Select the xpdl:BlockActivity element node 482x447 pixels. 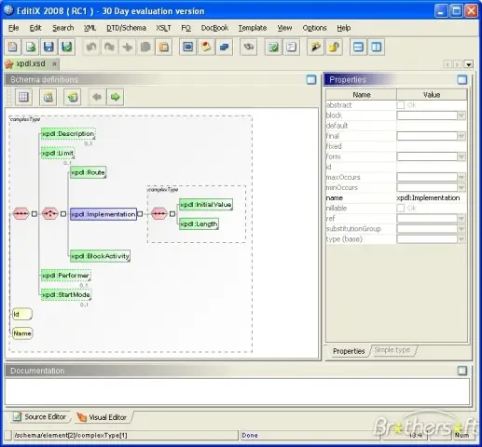(x=100, y=256)
